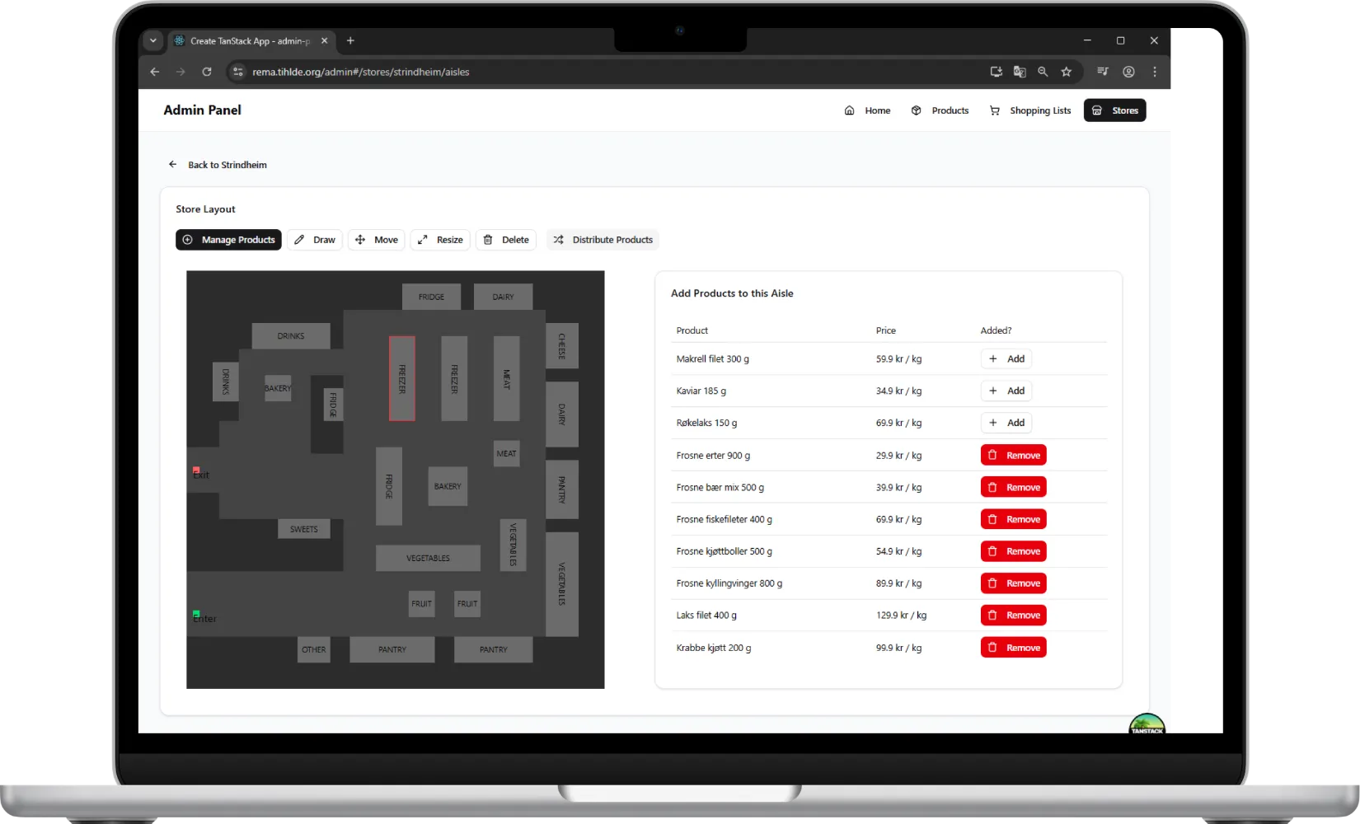Screen dimensions: 1360x824
Task: Select the red-outlined FREEZER aisle
Action: tap(402, 378)
